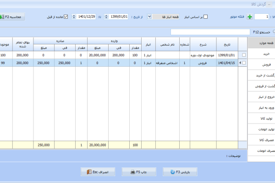Click the مقدار header under وارده
This screenshot has width=275, height=183.
pos(135,48)
